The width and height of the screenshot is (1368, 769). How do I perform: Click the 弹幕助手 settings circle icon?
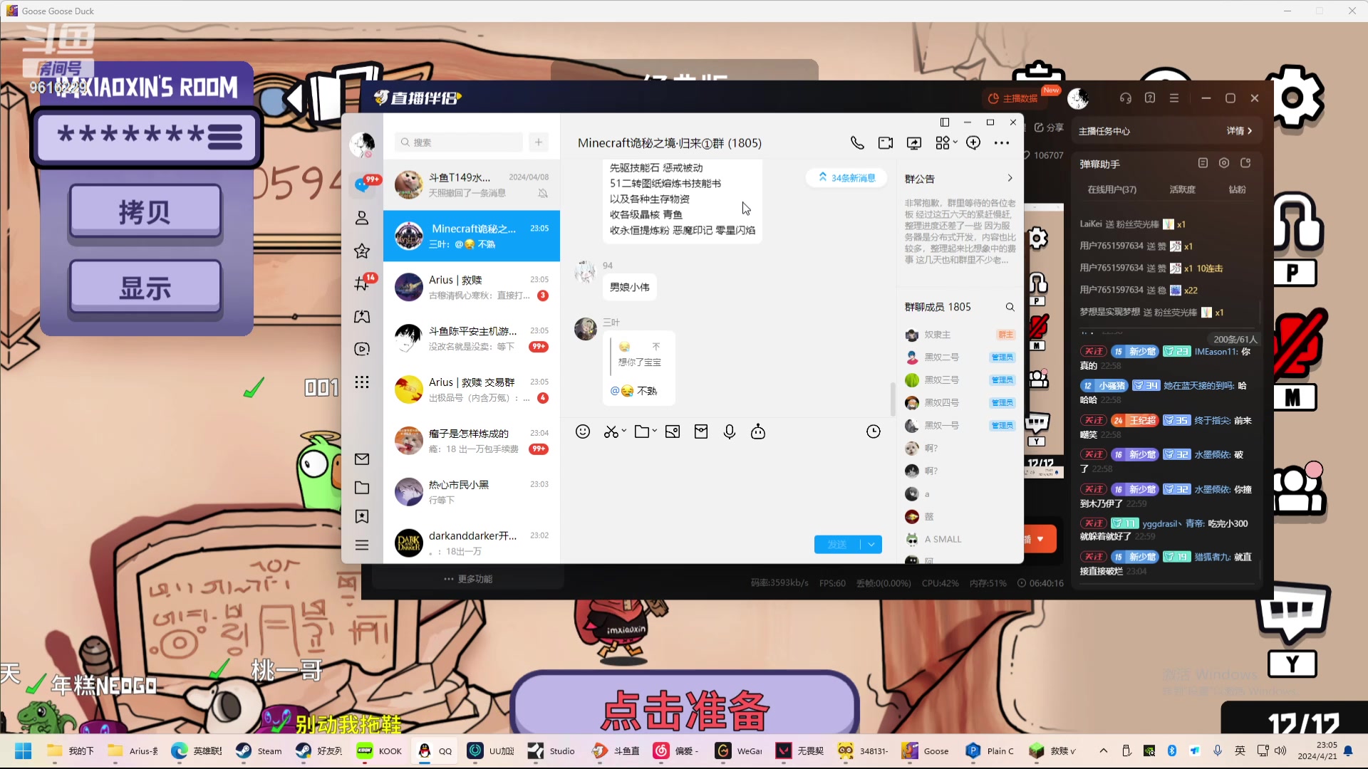coord(1224,163)
